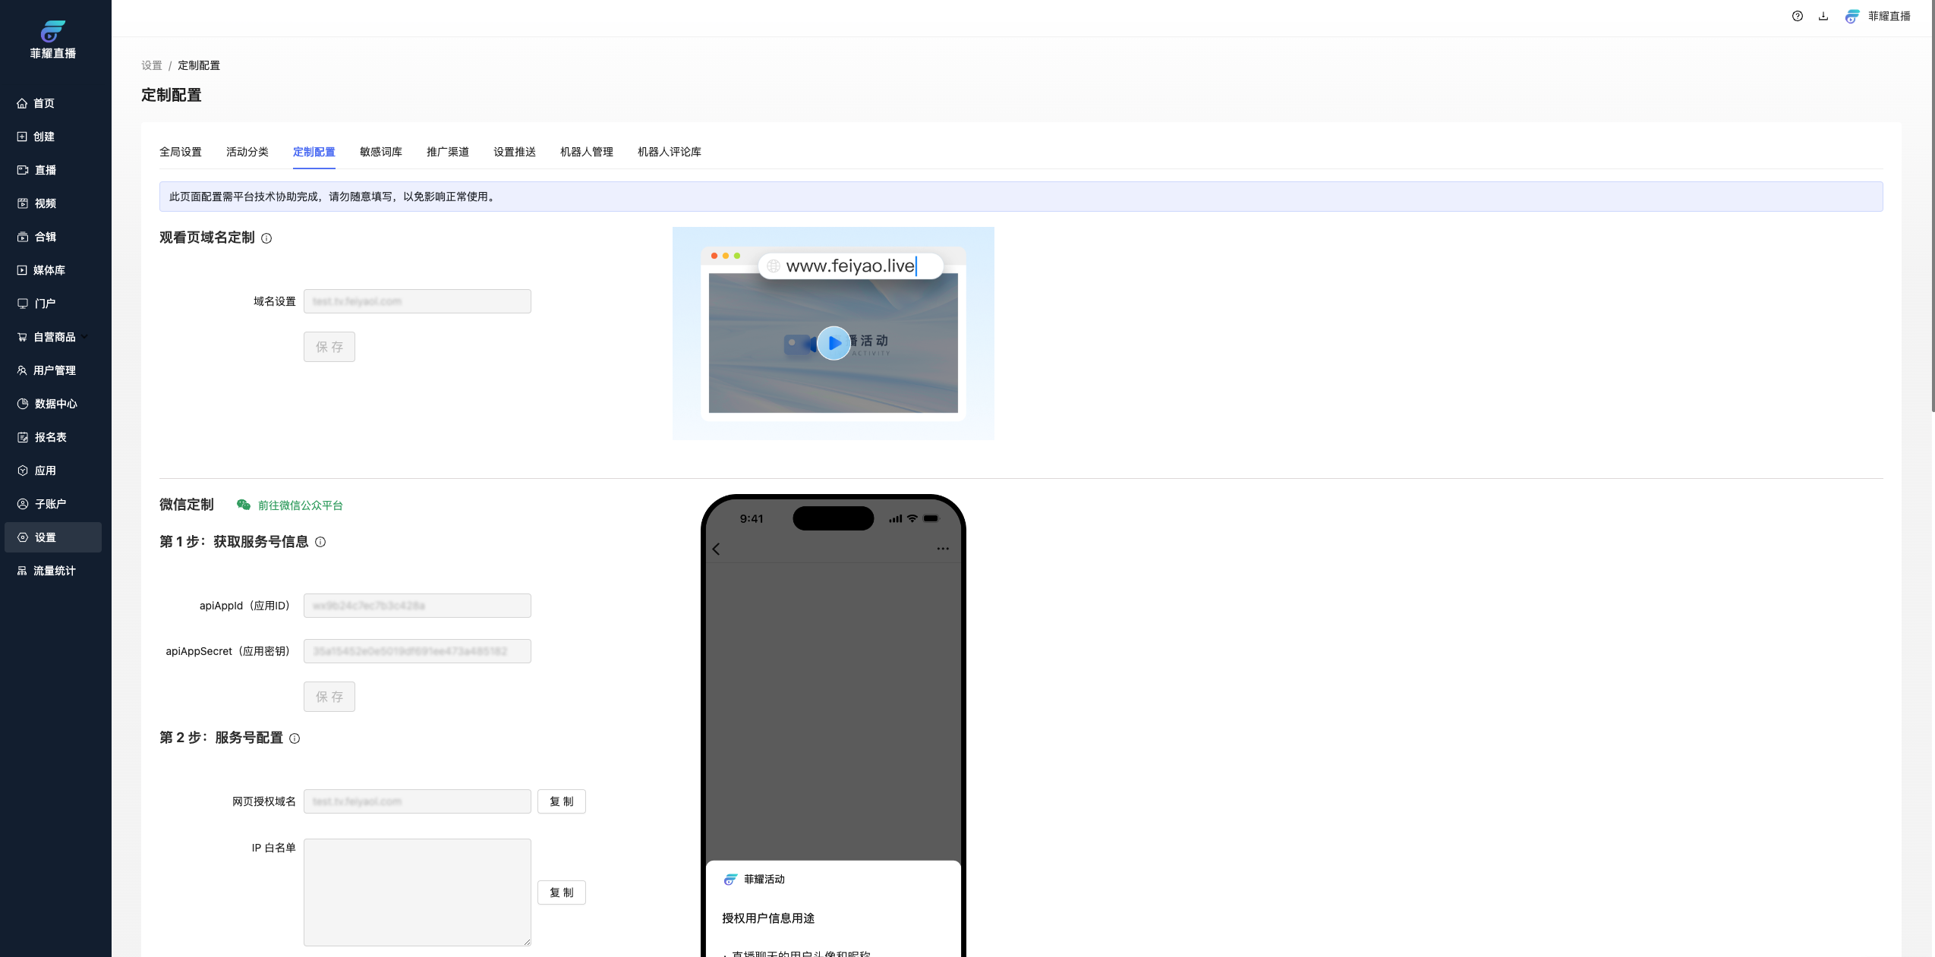Viewport: 1935px width, 957px height.
Task: Switch to the 敏感词库 tab
Action: 380,152
